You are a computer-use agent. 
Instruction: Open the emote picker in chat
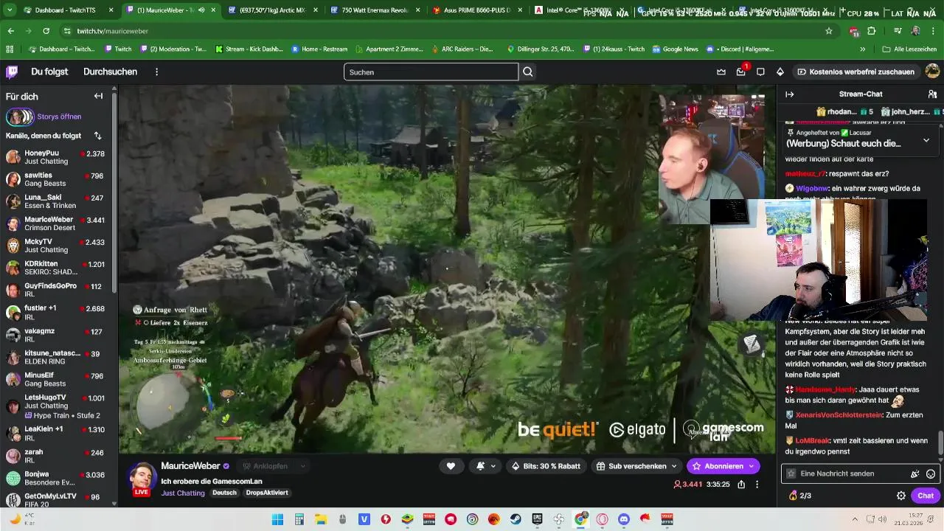(x=931, y=473)
